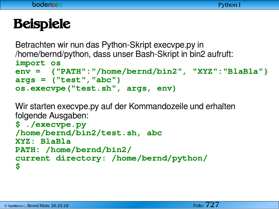Click the line 'Wir starten execvpe.py auf der Kommandozeile'
The image size is (279, 209).
(x=125, y=106)
